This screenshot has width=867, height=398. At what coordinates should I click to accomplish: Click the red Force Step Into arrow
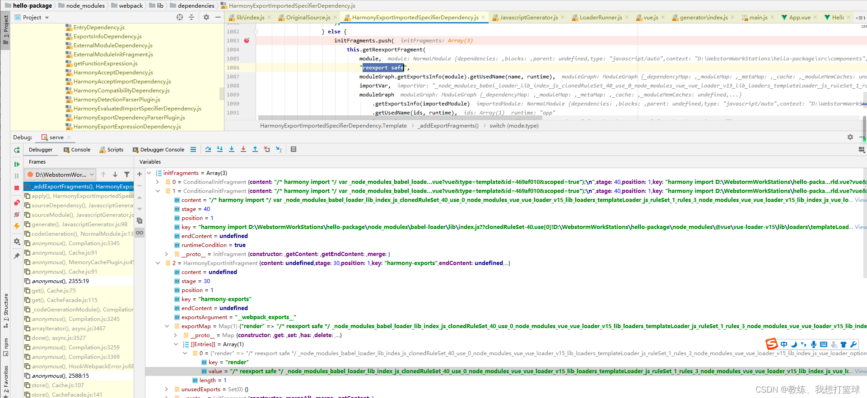click(243, 149)
